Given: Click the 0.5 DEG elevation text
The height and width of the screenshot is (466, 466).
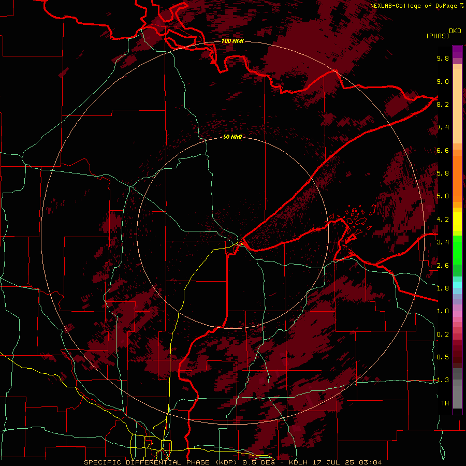Looking at the screenshot, I should tap(259, 462).
